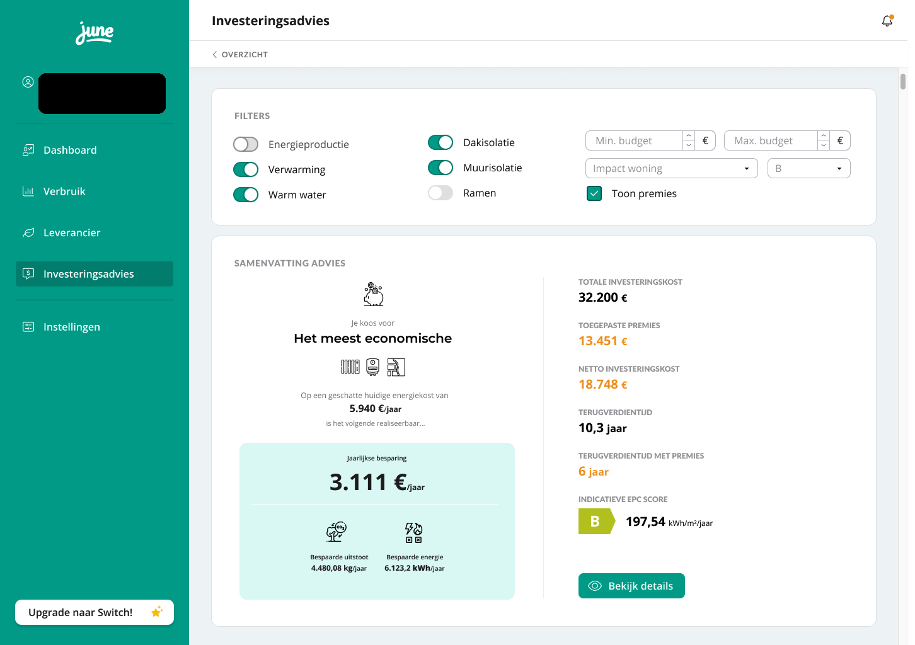Click the CO2 tree saved emissions icon
Image resolution: width=915 pixels, height=645 pixels.
click(337, 532)
